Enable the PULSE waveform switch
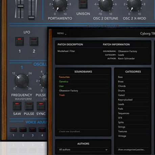Viewport: 155px width, 155px height. coord(29,106)
